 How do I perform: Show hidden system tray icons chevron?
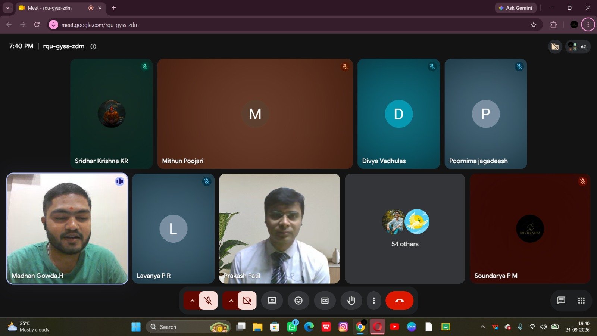(x=483, y=327)
